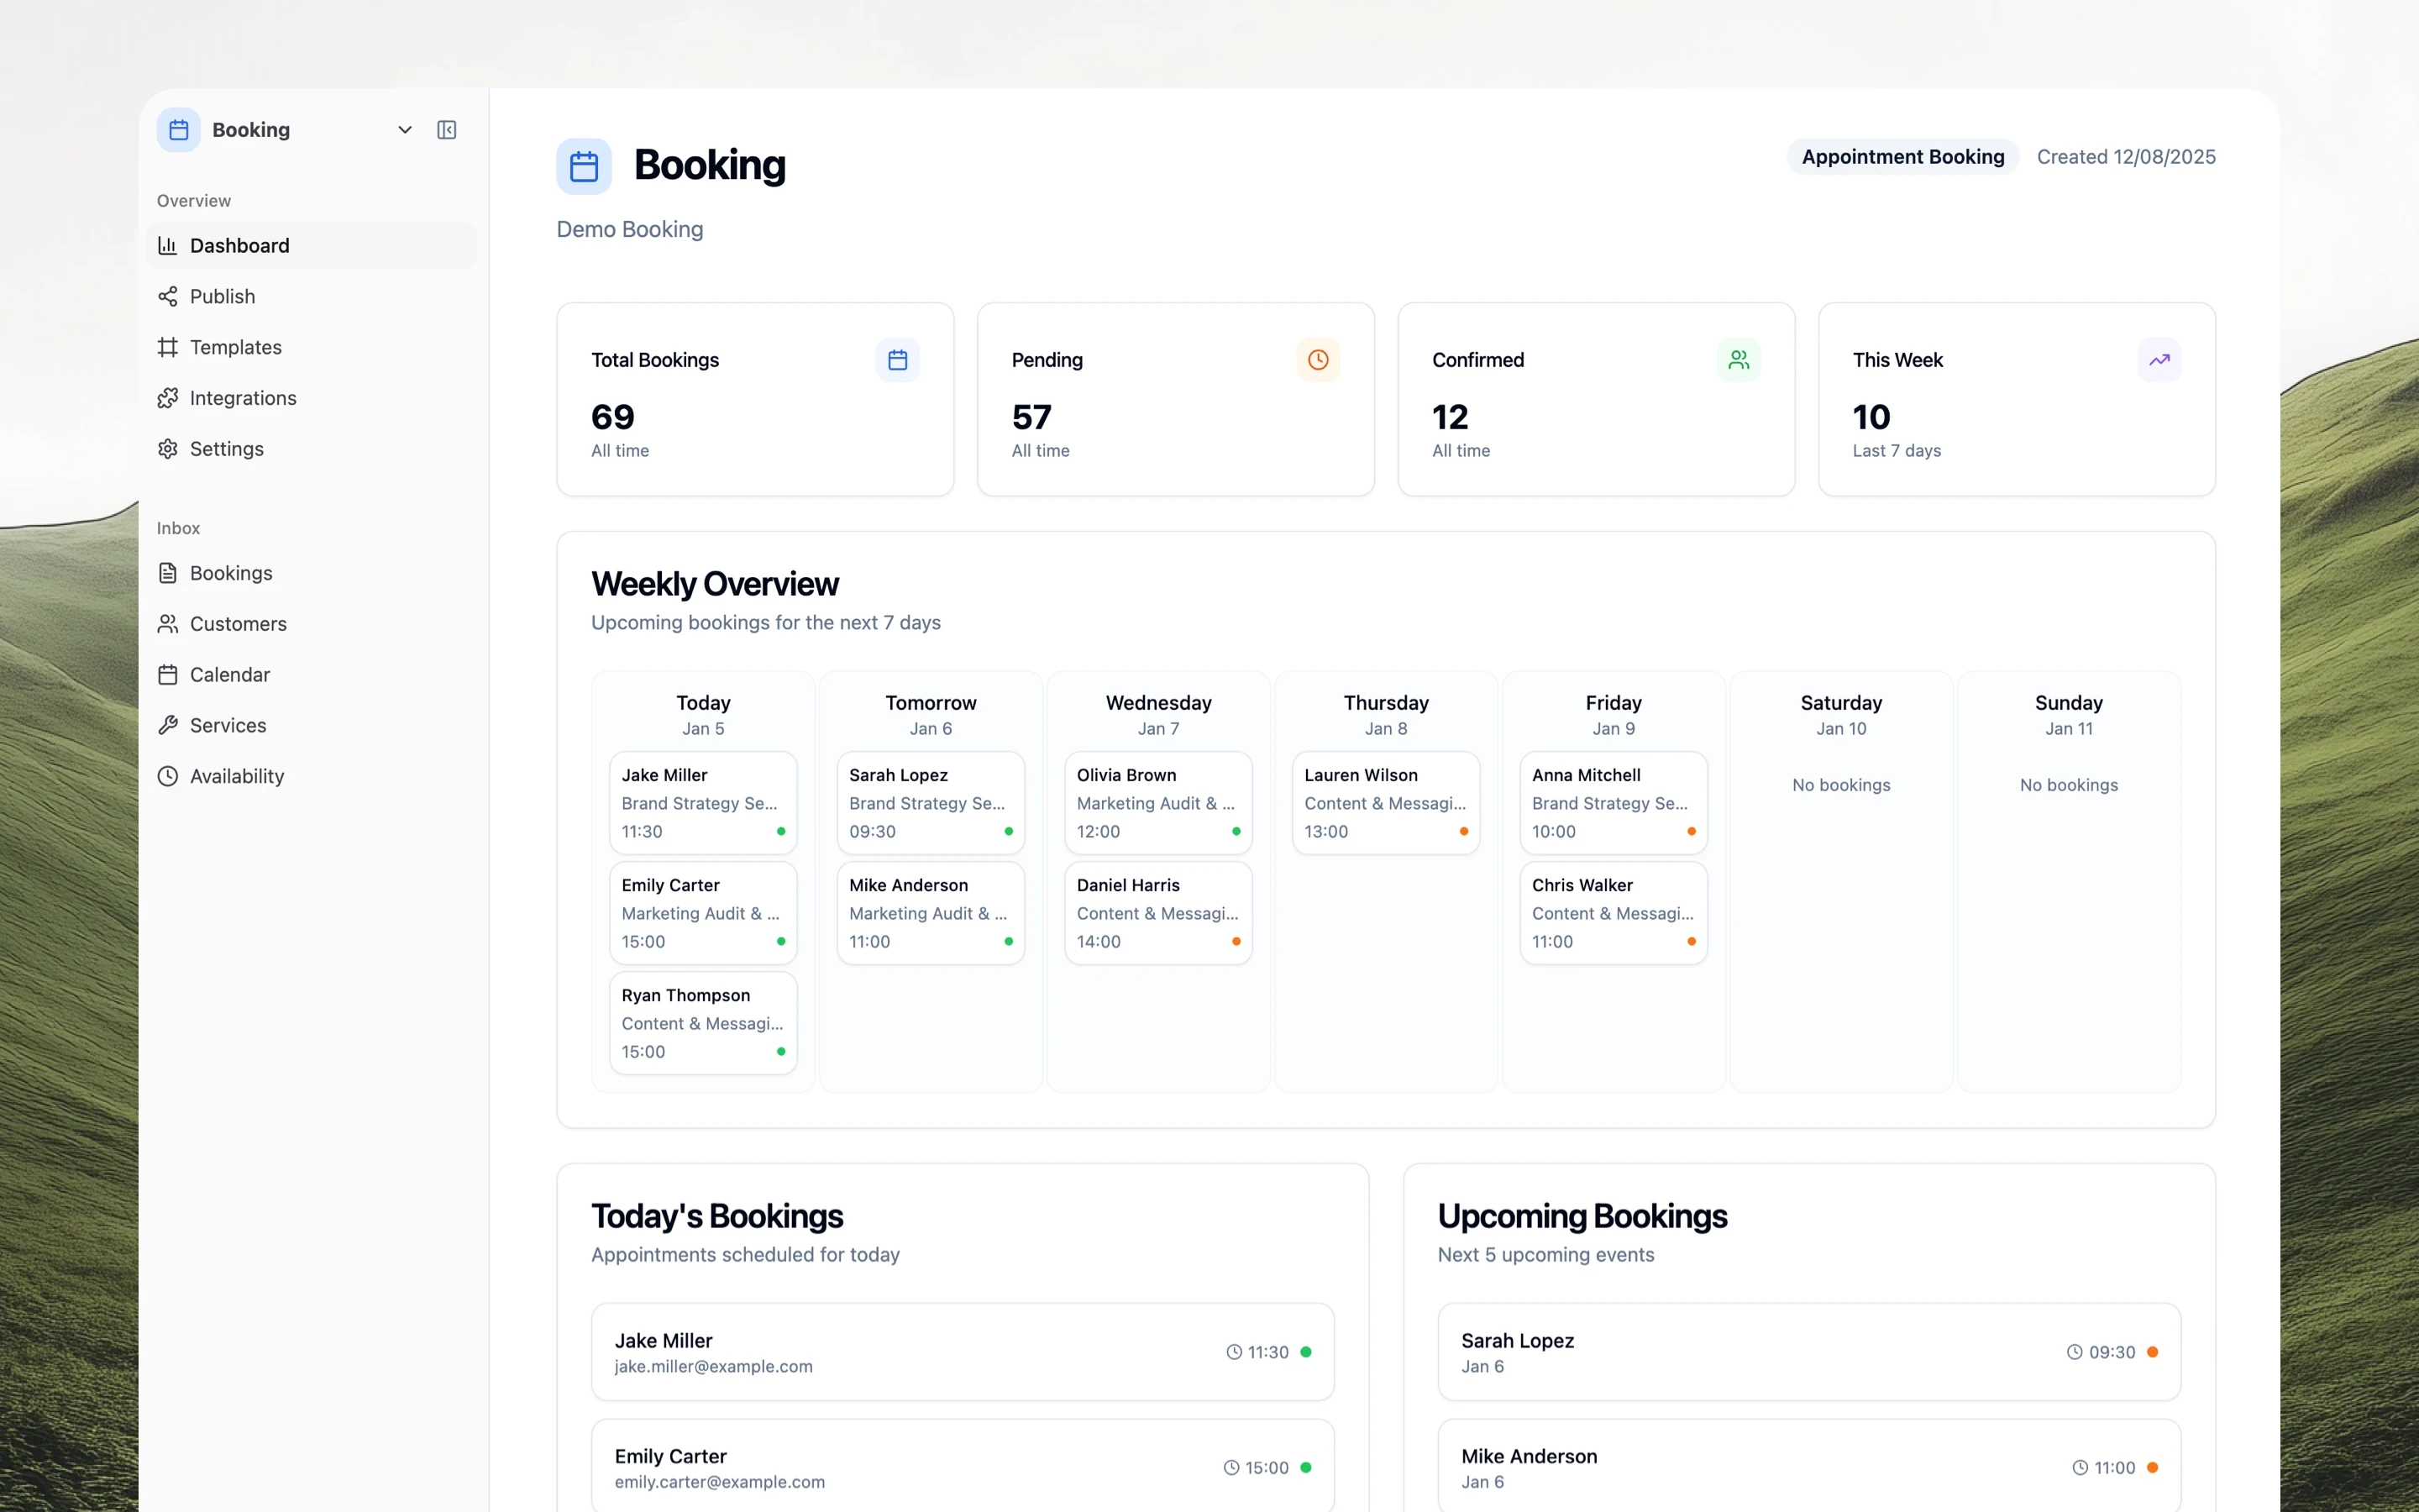
Task: Go to Settings in sidebar
Action: [227, 449]
